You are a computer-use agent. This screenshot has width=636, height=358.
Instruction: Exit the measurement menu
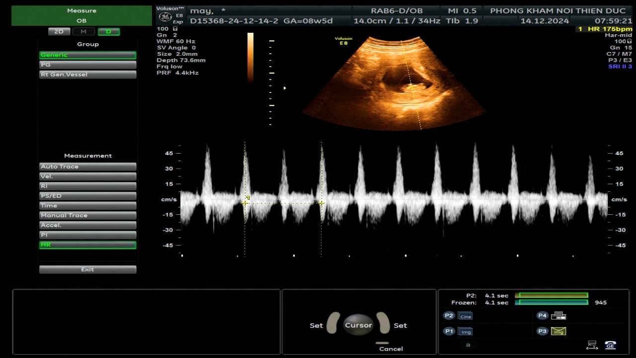pos(87,269)
